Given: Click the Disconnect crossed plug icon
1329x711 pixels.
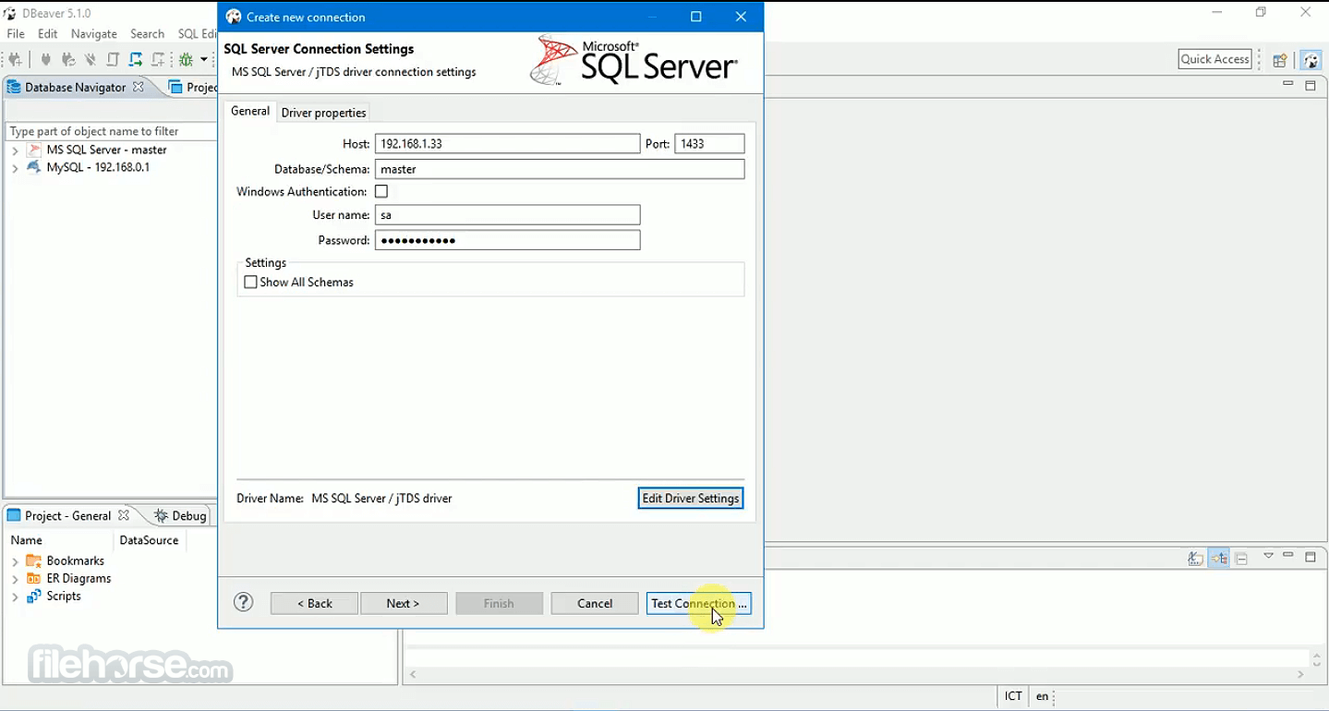Looking at the screenshot, I should click(x=91, y=60).
